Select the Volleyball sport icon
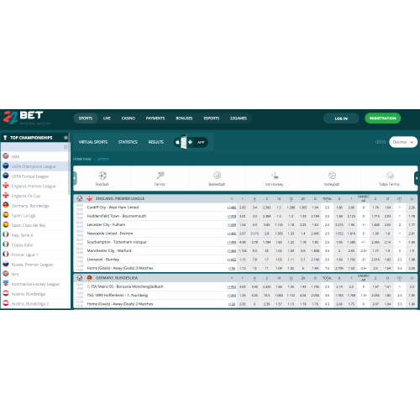The image size is (420, 420). [x=332, y=176]
